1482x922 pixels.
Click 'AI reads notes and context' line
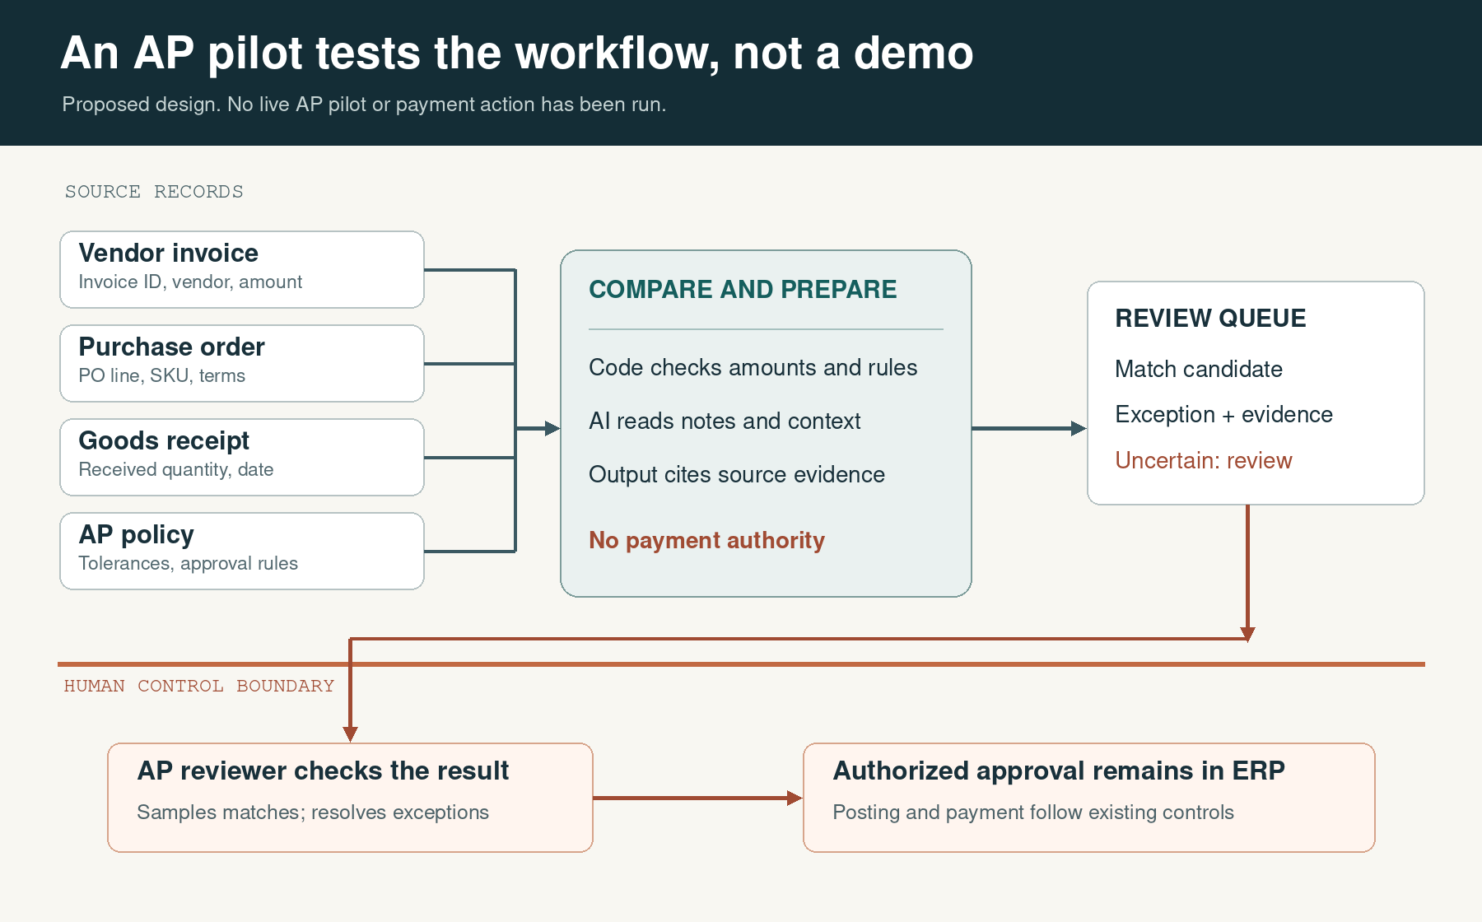[725, 421]
